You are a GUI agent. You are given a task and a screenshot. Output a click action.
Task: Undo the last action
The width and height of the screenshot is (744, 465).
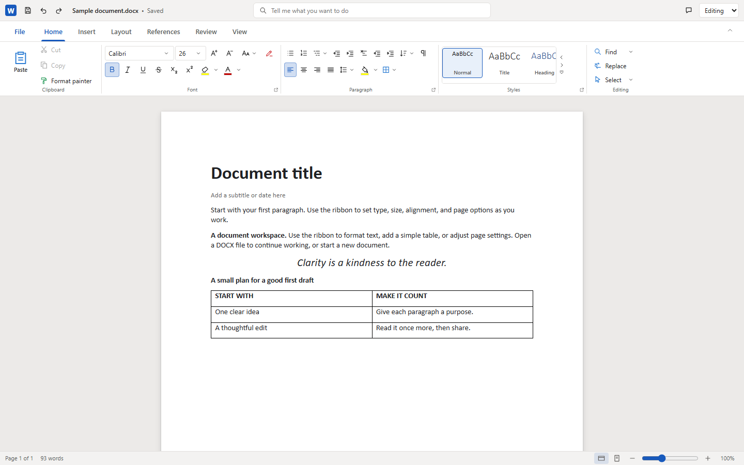click(x=43, y=10)
